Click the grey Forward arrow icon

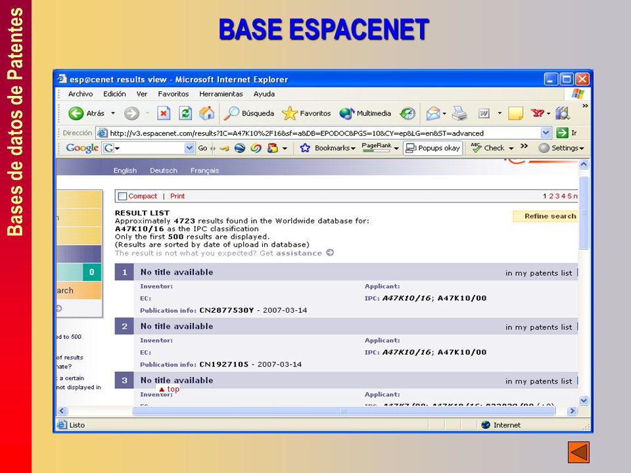coord(131,114)
